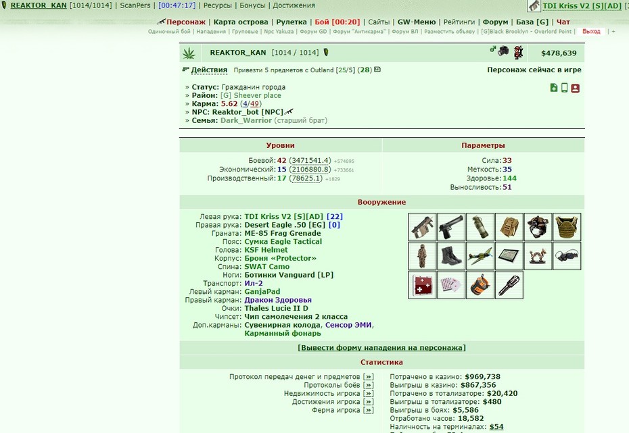Open the Рейтинги menu item
The height and width of the screenshot is (433, 629).
pos(459,22)
